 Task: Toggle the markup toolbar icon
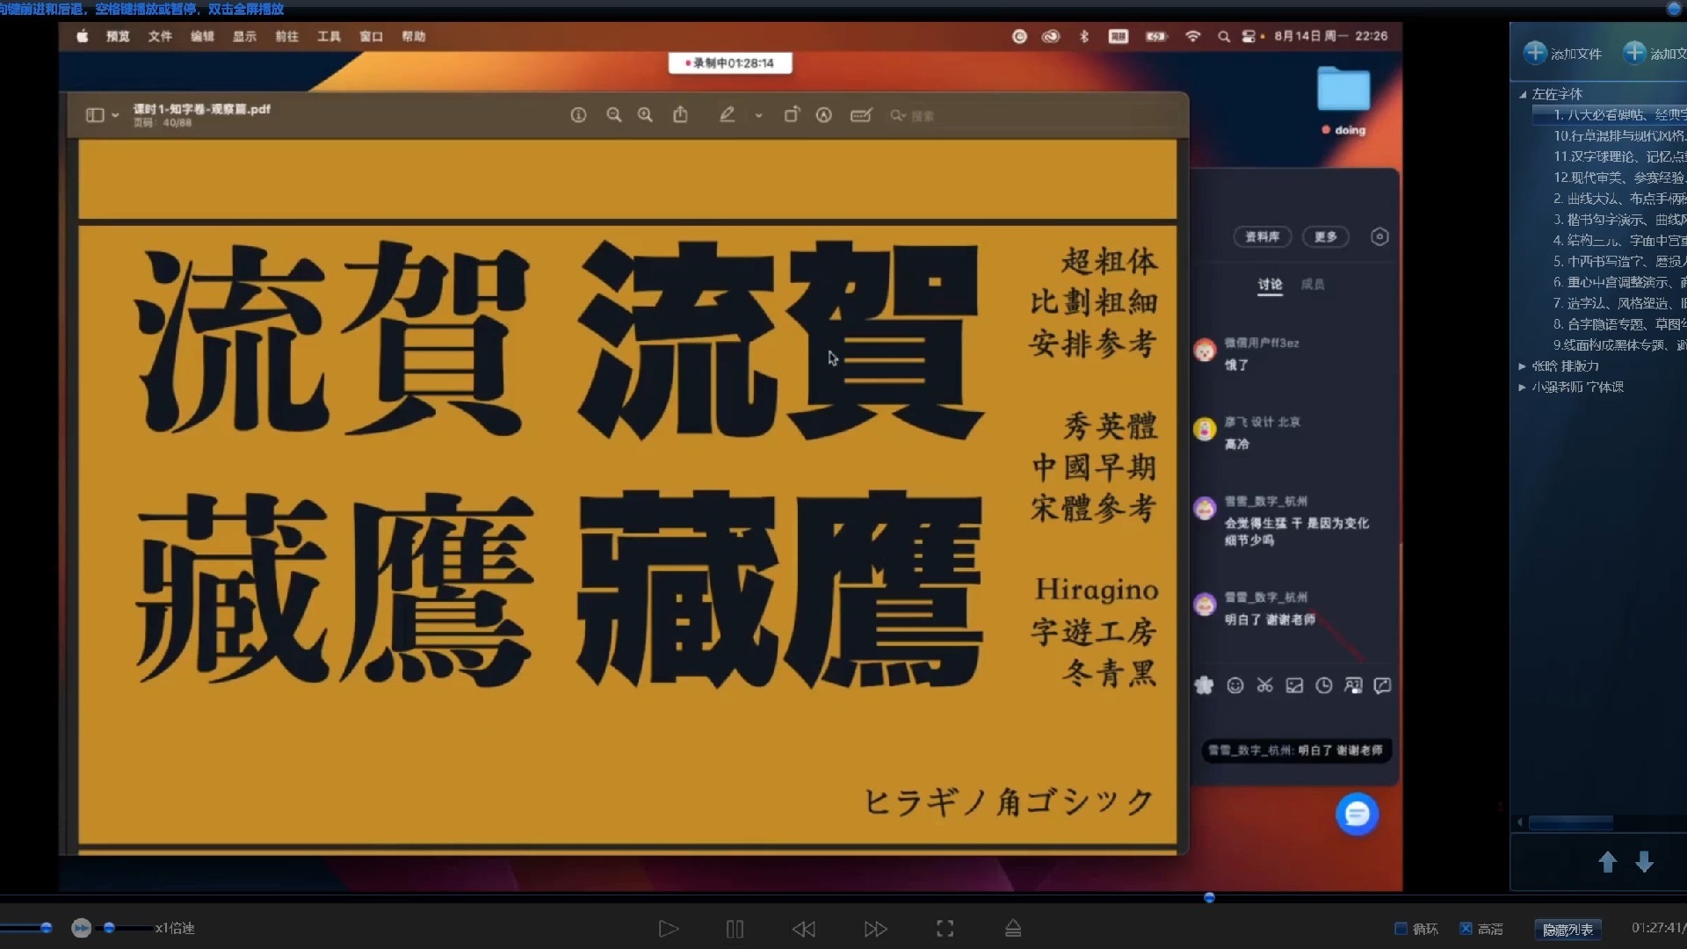click(824, 115)
